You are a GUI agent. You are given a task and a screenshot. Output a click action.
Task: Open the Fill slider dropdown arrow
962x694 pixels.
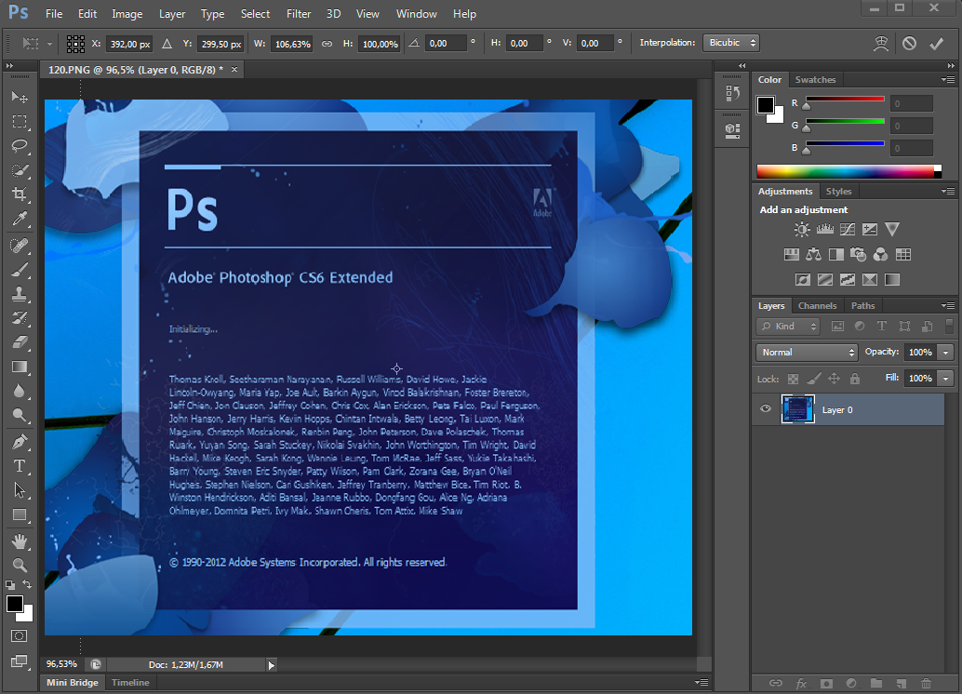[946, 379]
